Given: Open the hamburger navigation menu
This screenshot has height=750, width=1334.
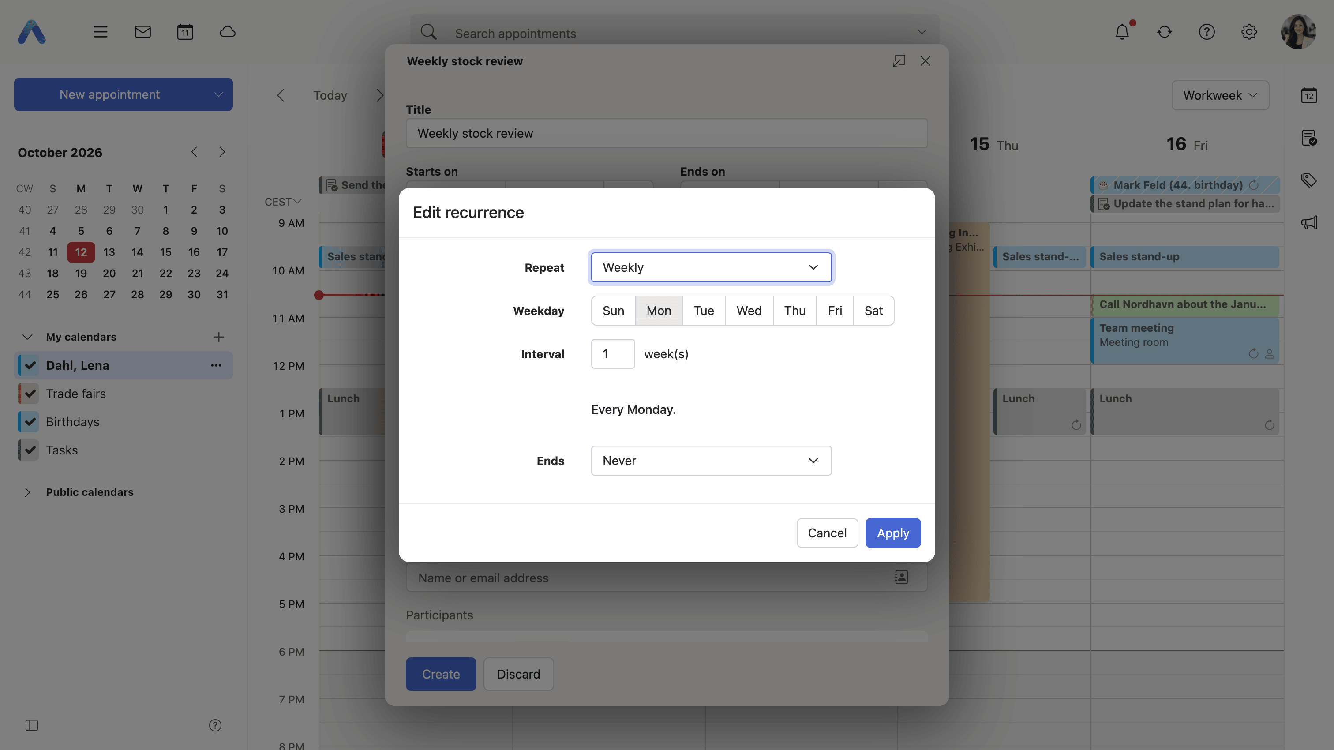Looking at the screenshot, I should click(101, 32).
